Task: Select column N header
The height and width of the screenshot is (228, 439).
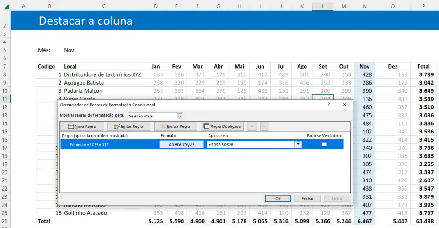Action: (364, 6)
